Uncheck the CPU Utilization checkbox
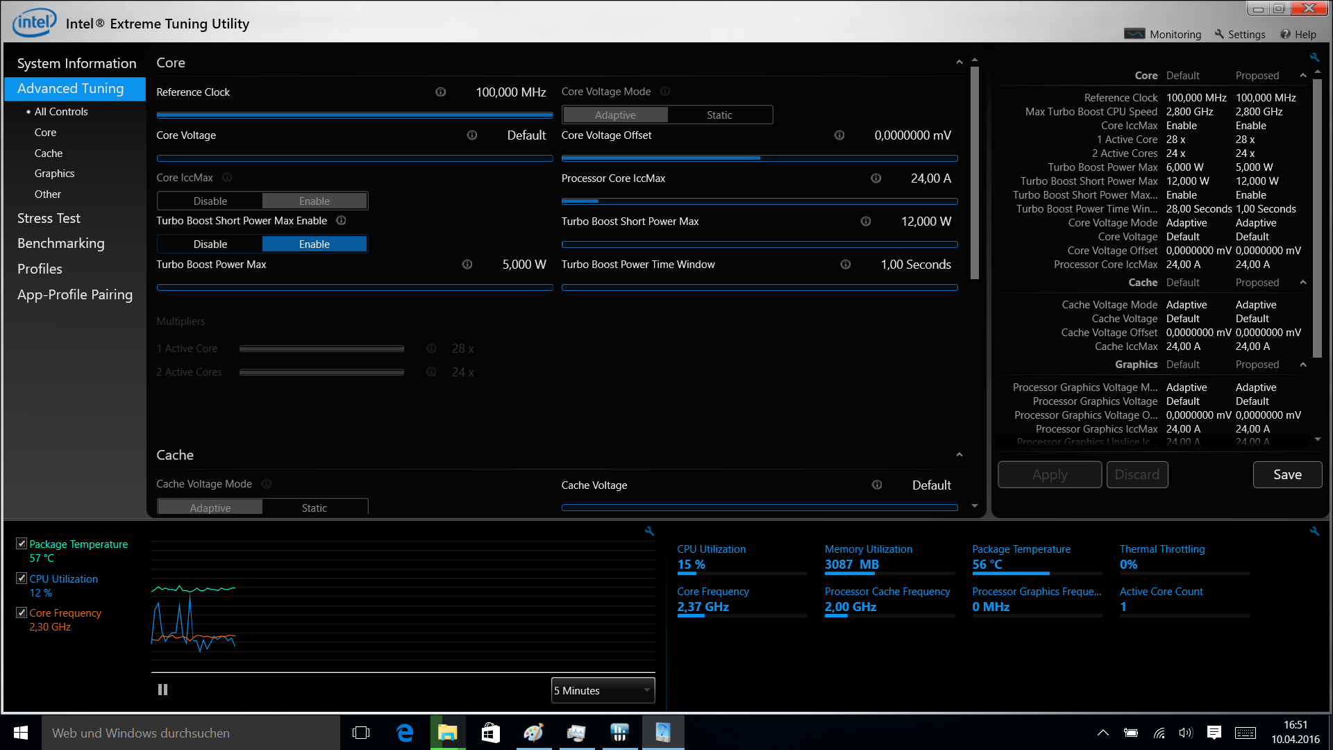The height and width of the screenshot is (750, 1333). point(22,578)
